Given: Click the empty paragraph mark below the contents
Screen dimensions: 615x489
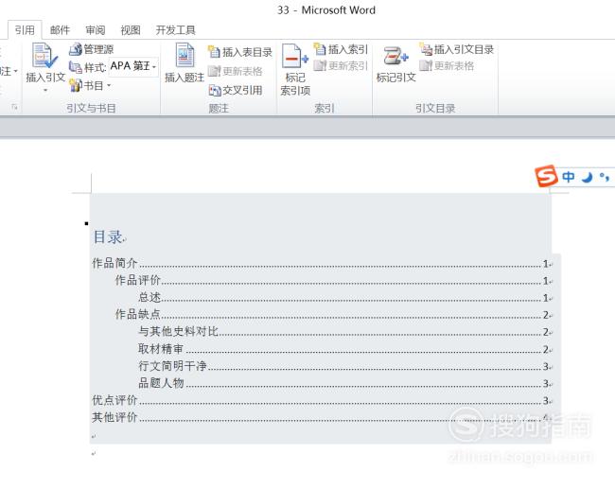Looking at the screenshot, I should coord(94,454).
